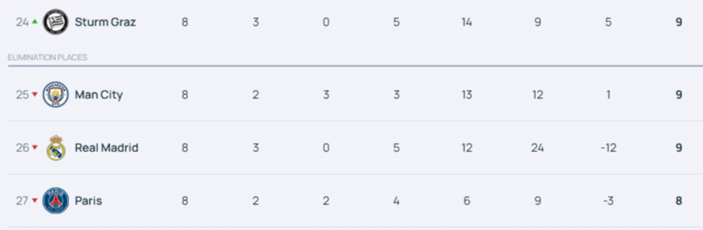Click Paris's 8 points total
Image resolution: width=703 pixels, height=230 pixels.
click(x=678, y=201)
